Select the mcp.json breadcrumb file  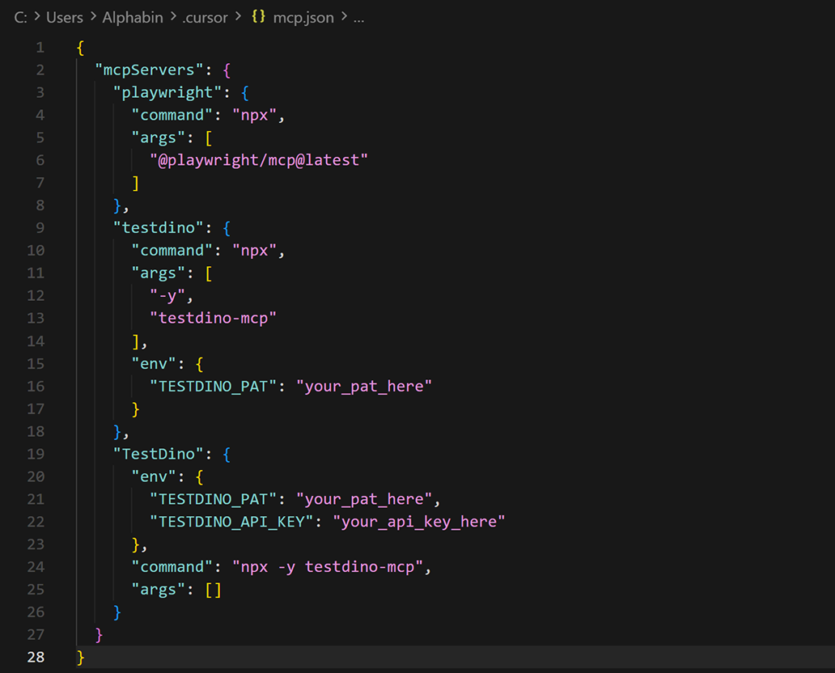tap(303, 18)
